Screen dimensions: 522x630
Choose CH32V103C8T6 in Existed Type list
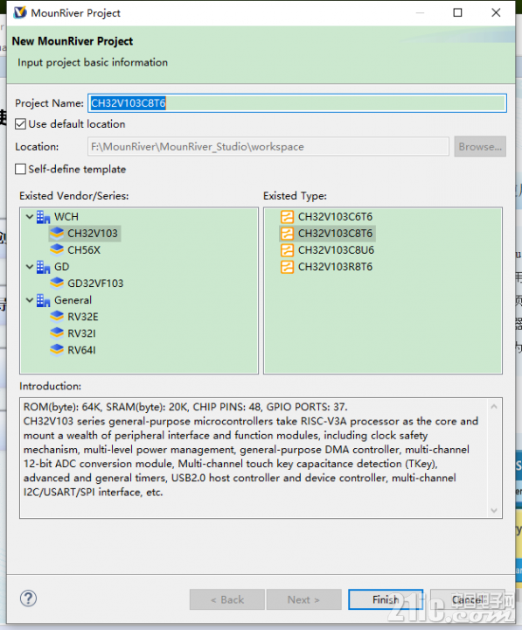335,234
